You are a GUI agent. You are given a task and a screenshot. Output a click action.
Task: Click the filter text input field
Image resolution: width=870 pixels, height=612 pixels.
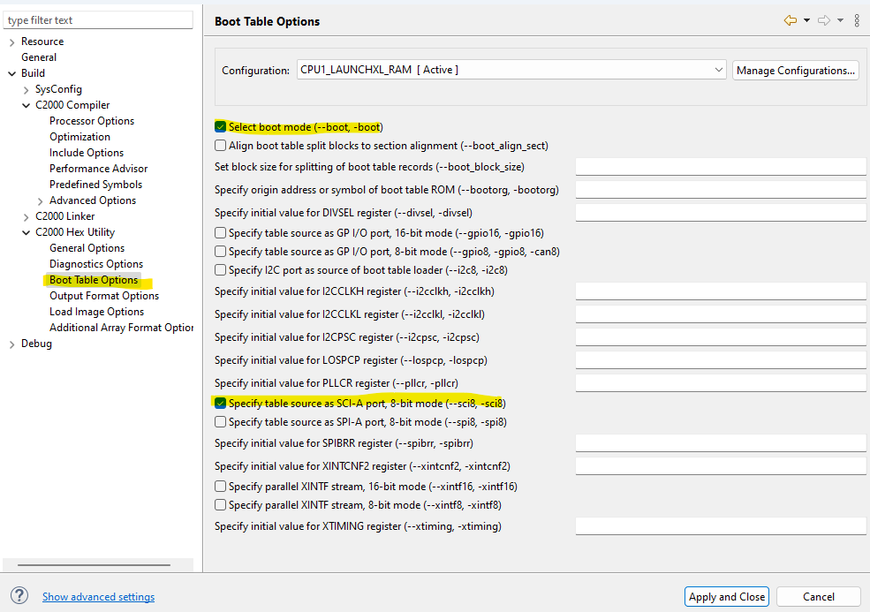(x=97, y=19)
